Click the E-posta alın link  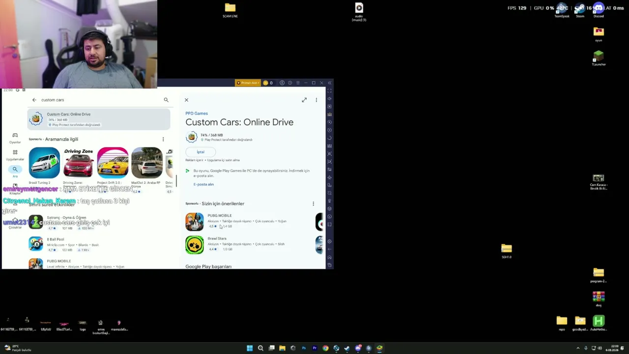(x=203, y=184)
